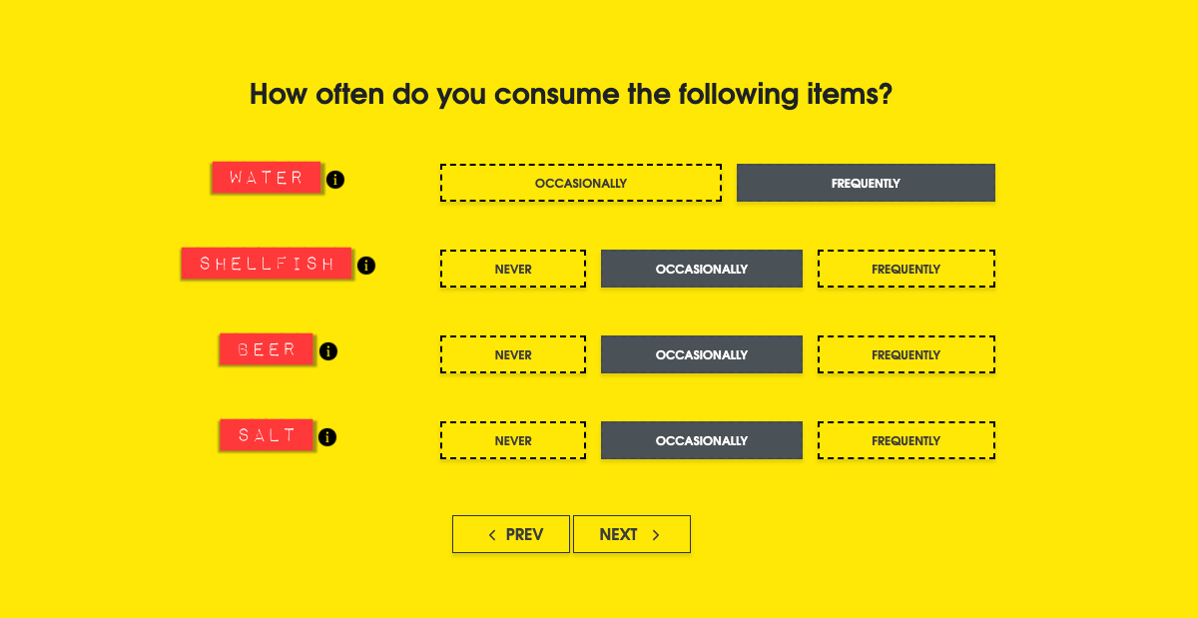
Task: Proceed with the Next button
Action: (631, 534)
